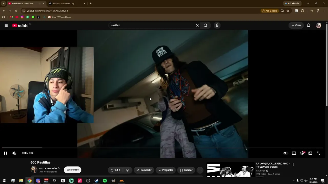Screen dimensions: 328x184
Task: Open YouTube notifications bell
Action: coord(309,25)
